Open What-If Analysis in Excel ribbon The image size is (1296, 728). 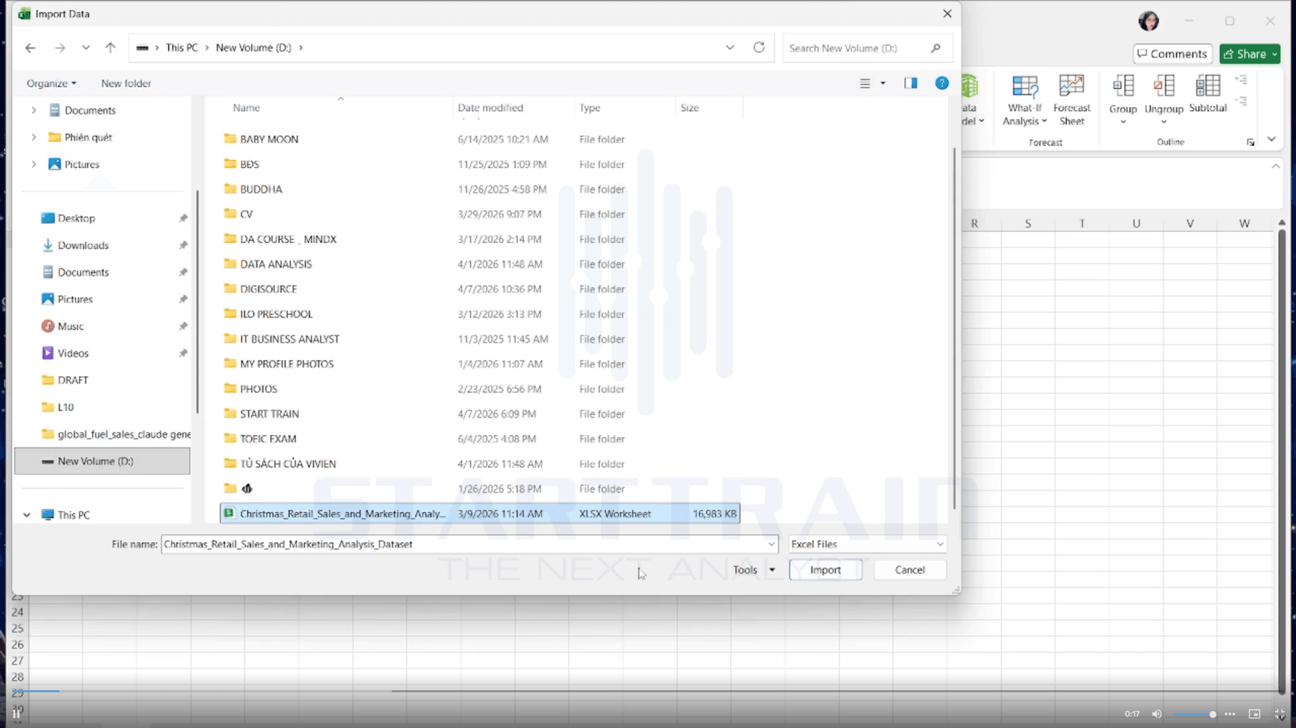click(1025, 101)
